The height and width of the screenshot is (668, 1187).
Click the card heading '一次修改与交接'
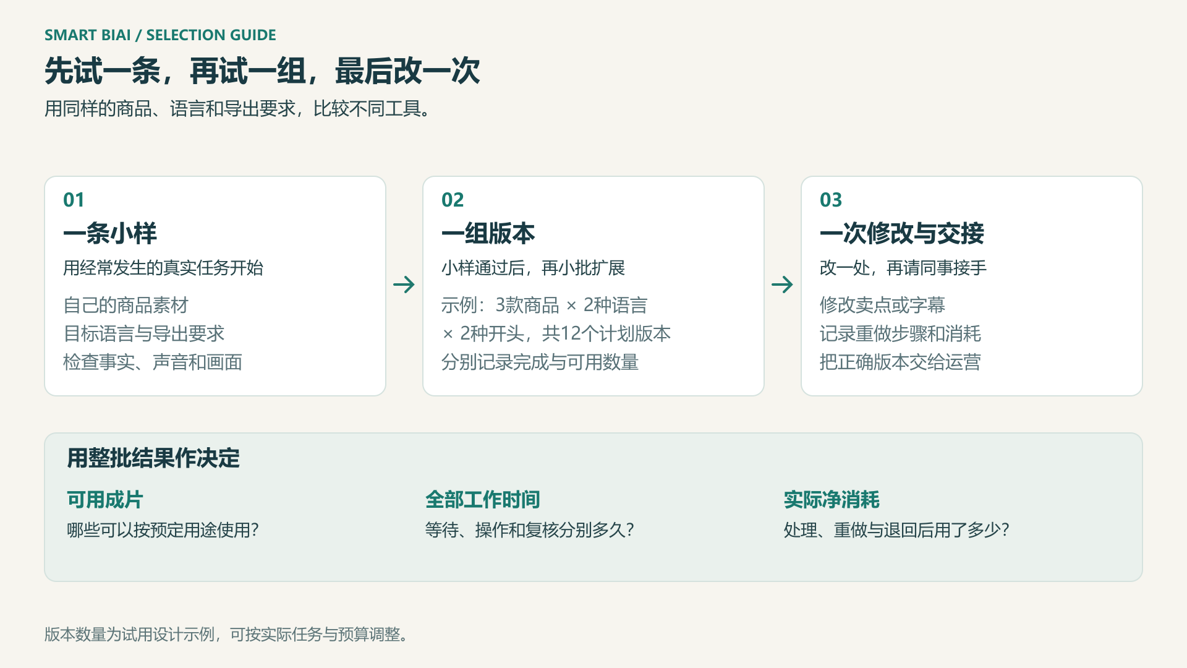(x=902, y=234)
